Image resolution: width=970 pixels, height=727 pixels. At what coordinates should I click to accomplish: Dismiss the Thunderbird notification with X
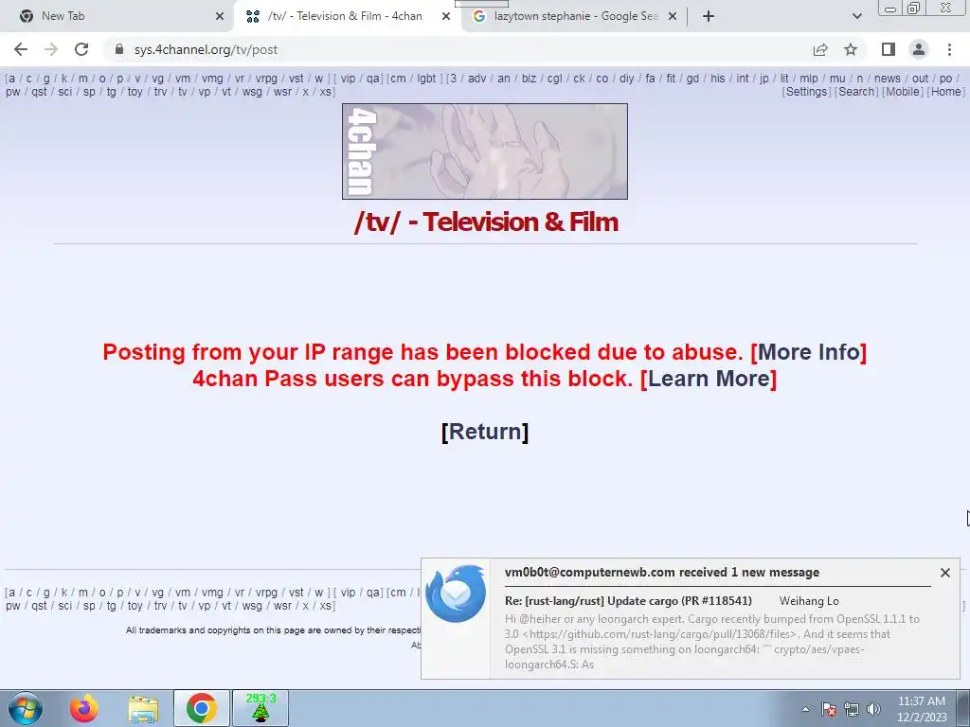click(944, 573)
